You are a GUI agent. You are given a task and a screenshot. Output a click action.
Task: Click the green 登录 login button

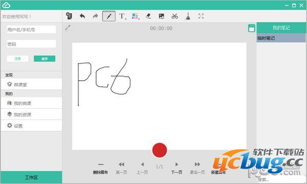pyautogui.click(x=45, y=59)
